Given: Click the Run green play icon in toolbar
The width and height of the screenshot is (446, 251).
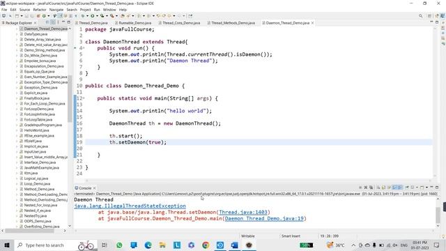Looking at the screenshot, I should click(93, 15).
